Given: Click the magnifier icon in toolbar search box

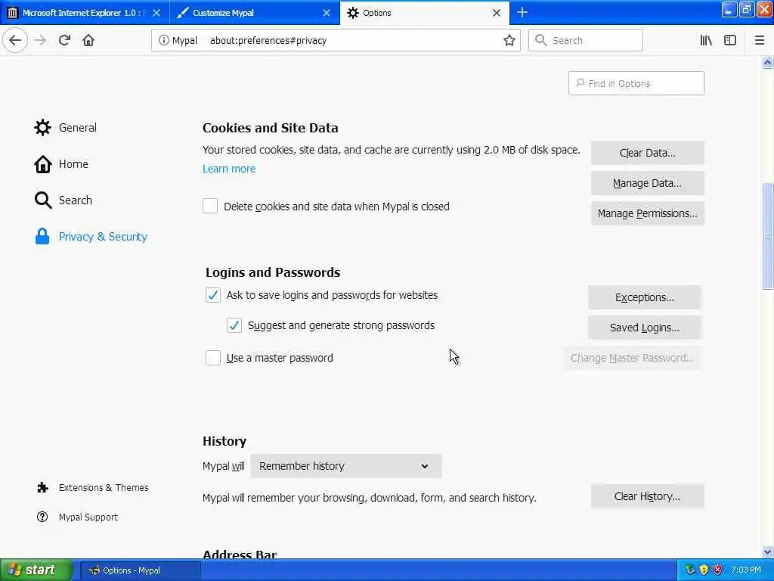Looking at the screenshot, I should point(541,40).
